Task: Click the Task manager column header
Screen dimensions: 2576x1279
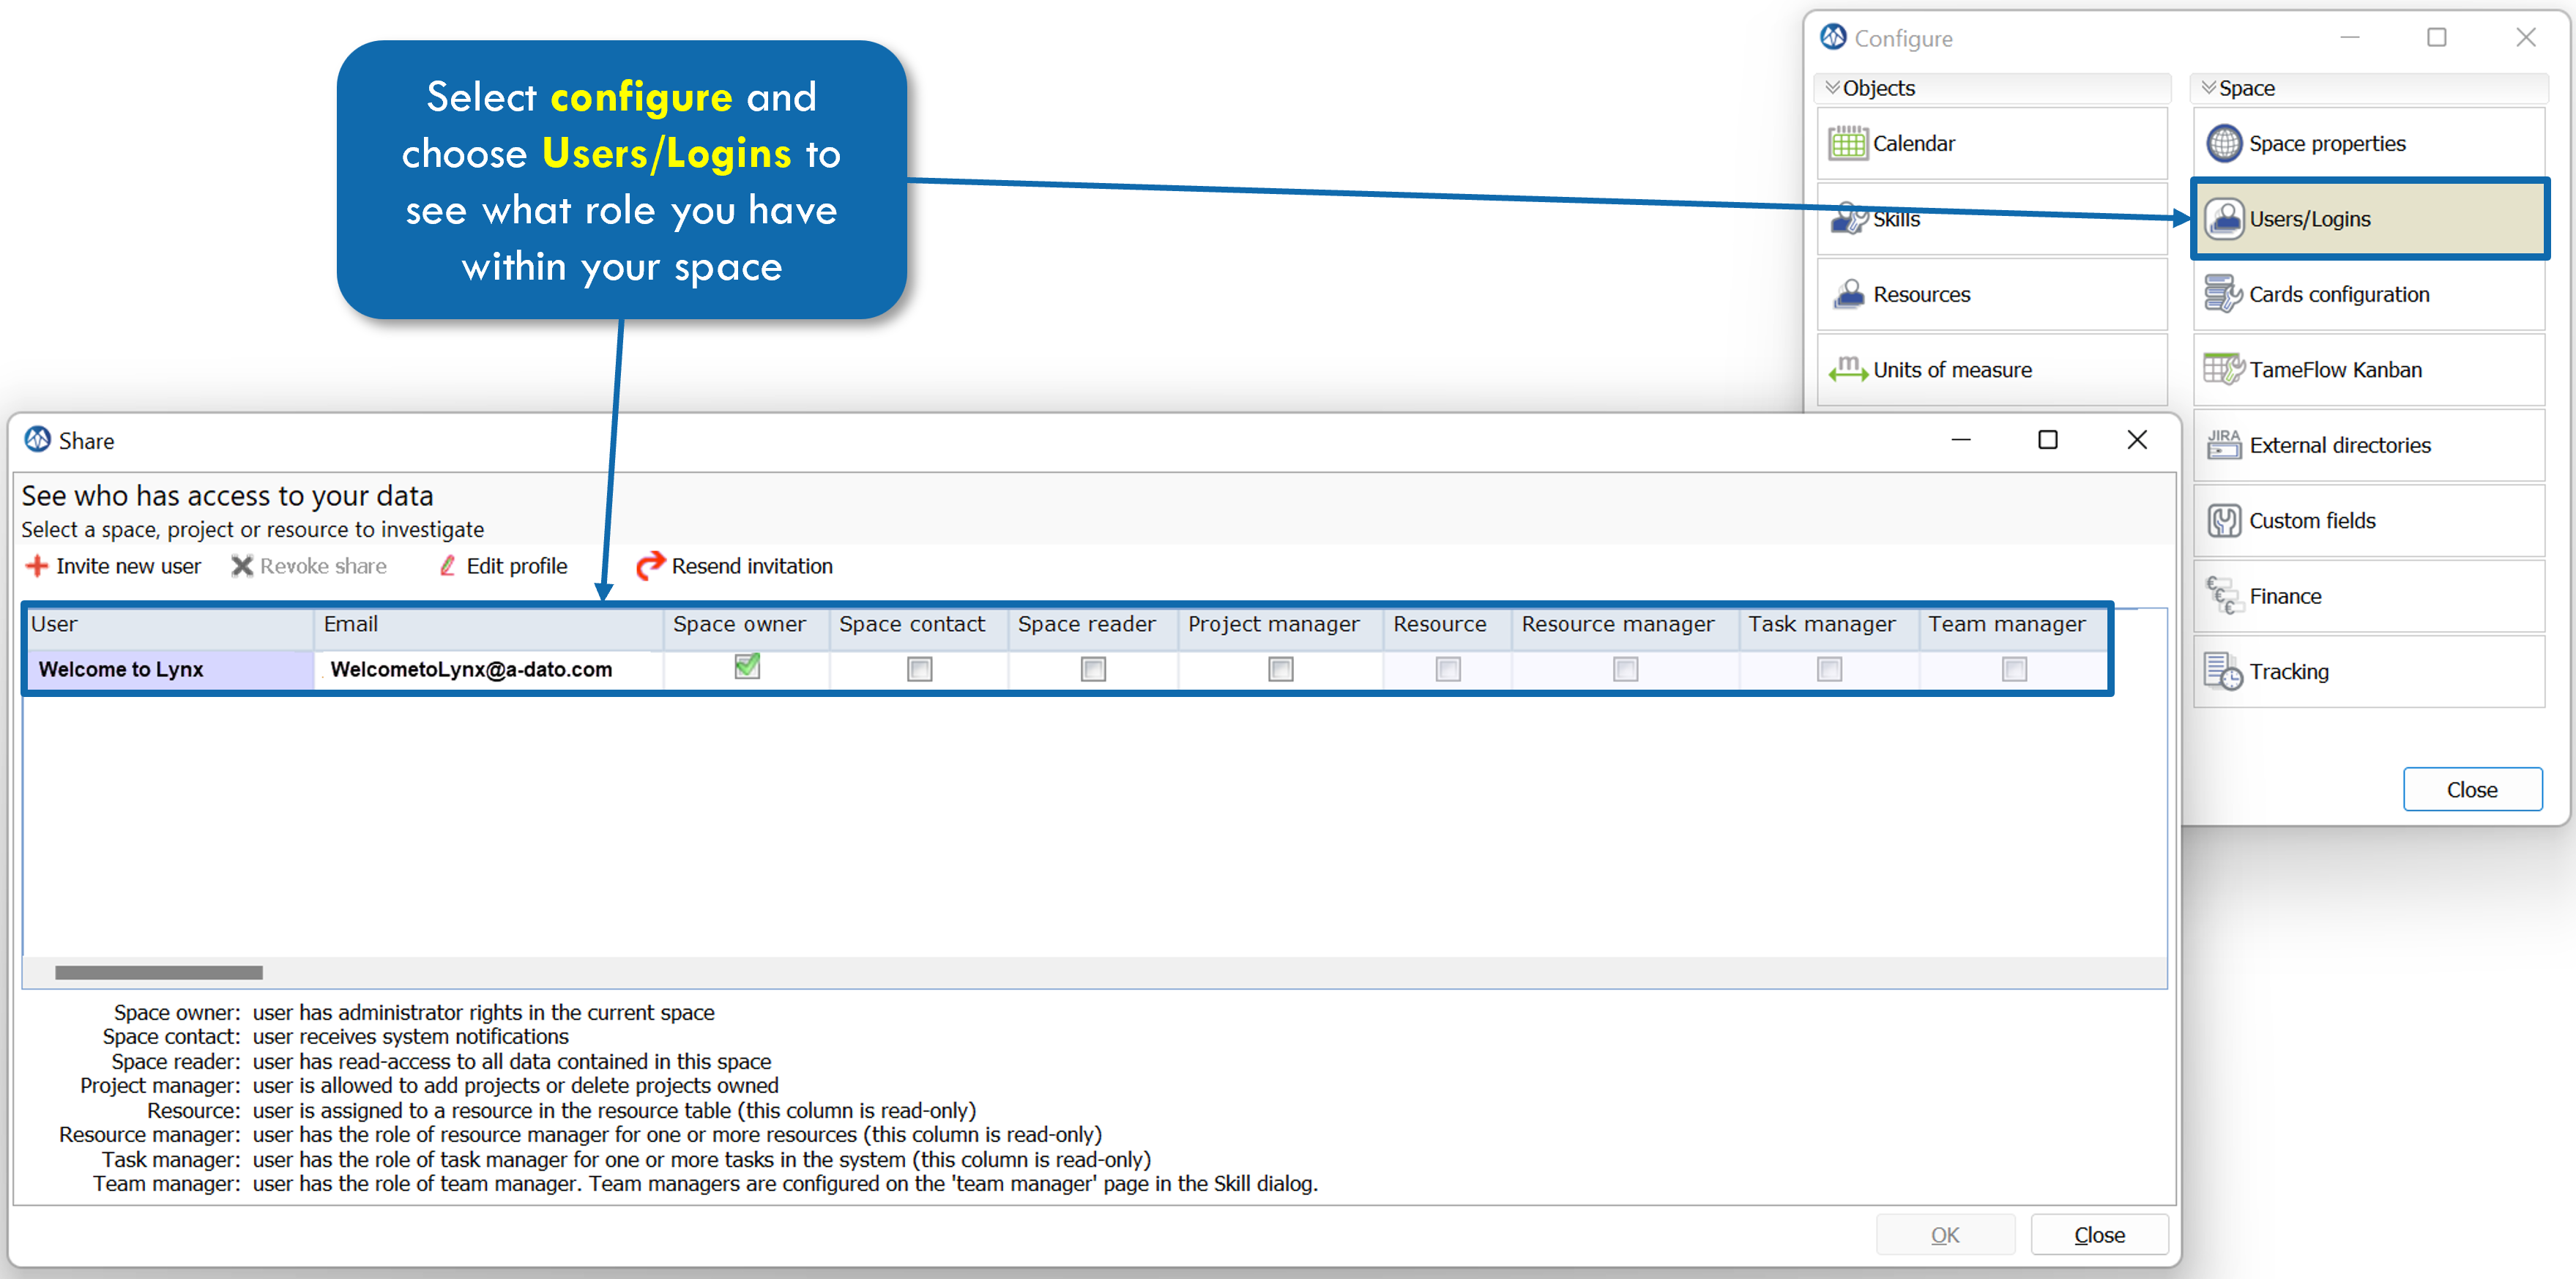Action: (x=1829, y=625)
